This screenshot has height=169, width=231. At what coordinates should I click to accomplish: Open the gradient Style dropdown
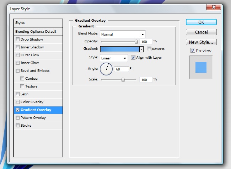114,58
